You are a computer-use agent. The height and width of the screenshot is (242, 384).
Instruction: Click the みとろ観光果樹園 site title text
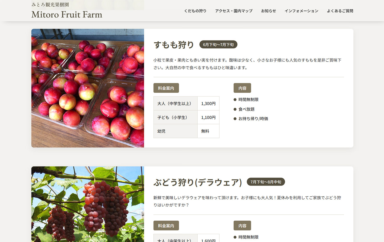tap(50, 5)
